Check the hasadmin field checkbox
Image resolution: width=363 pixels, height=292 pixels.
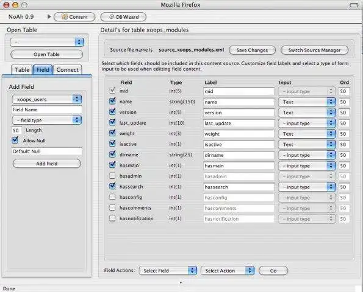112,176
